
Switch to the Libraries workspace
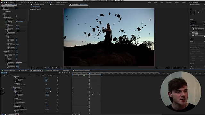coord(184,3)
